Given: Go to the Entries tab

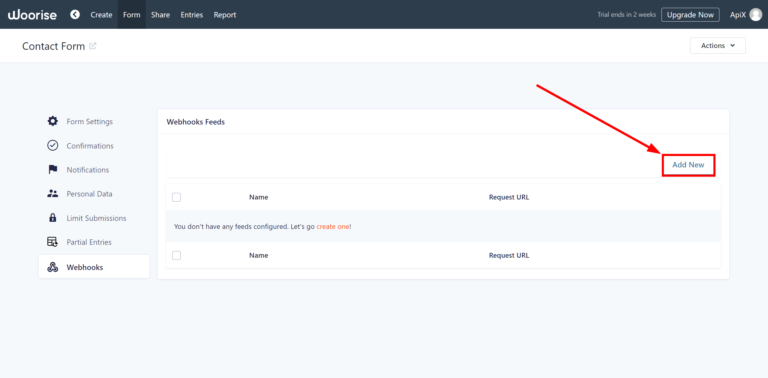Looking at the screenshot, I should tap(192, 15).
